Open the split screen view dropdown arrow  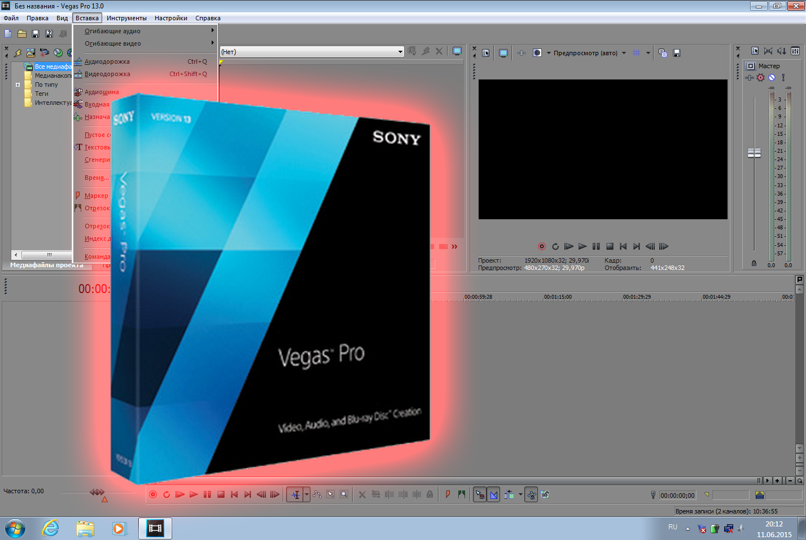(x=549, y=53)
